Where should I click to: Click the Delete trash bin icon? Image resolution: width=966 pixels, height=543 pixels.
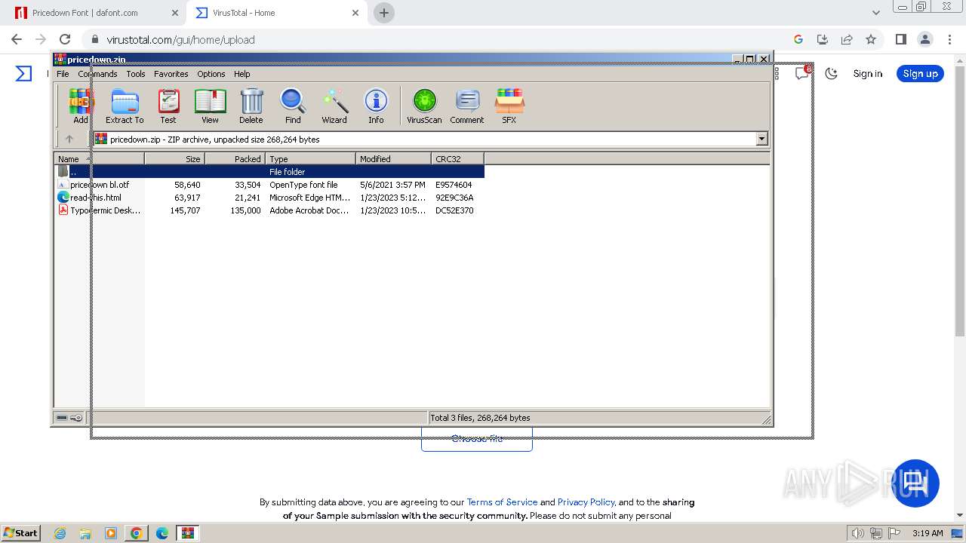coord(251,106)
